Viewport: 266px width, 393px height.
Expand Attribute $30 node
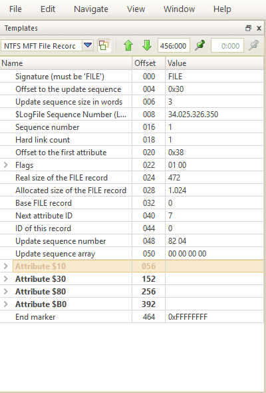6,278
